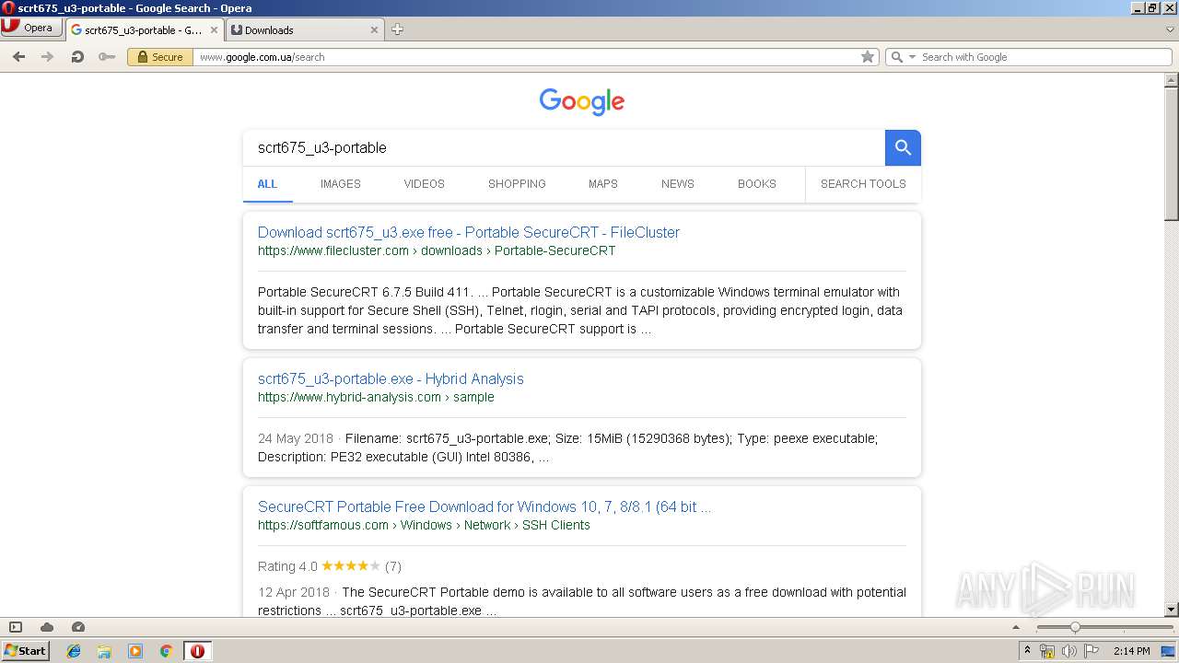Image resolution: width=1179 pixels, height=663 pixels.
Task: Toggle the Opera panels button
Action: (x=16, y=627)
